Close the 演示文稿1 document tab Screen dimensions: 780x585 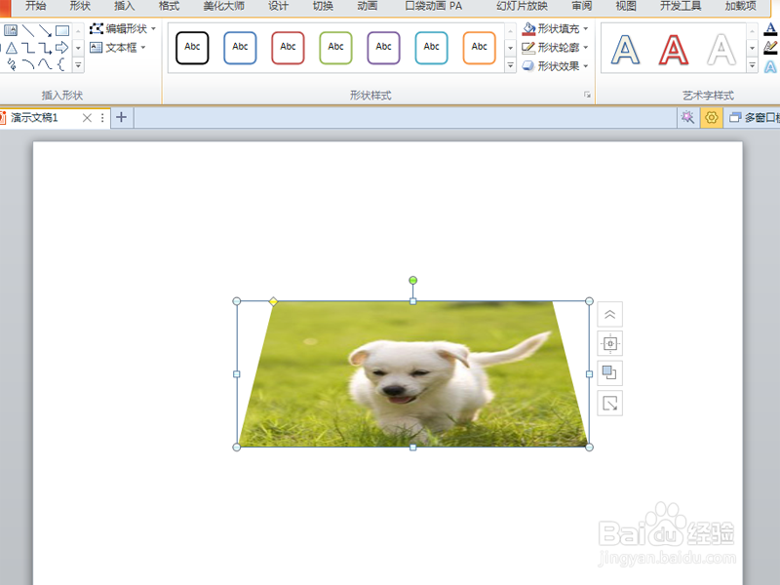tap(87, 118)
